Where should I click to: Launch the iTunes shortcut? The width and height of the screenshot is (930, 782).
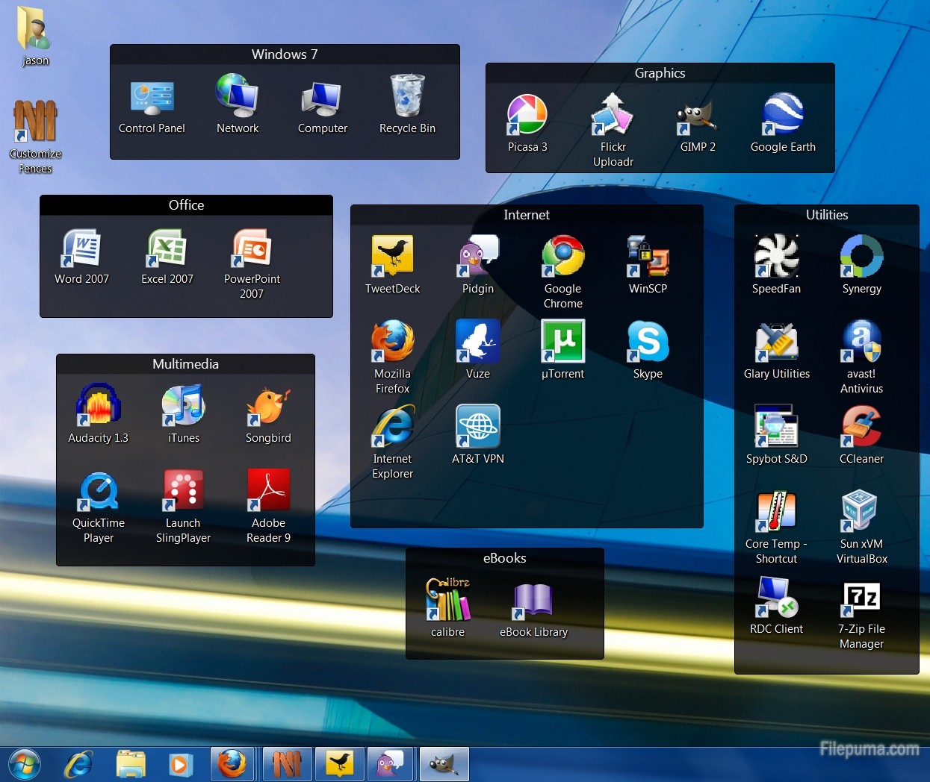184,414
